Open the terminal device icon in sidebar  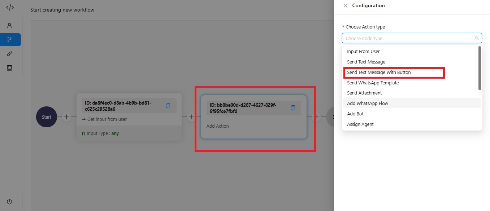point(9,67)
